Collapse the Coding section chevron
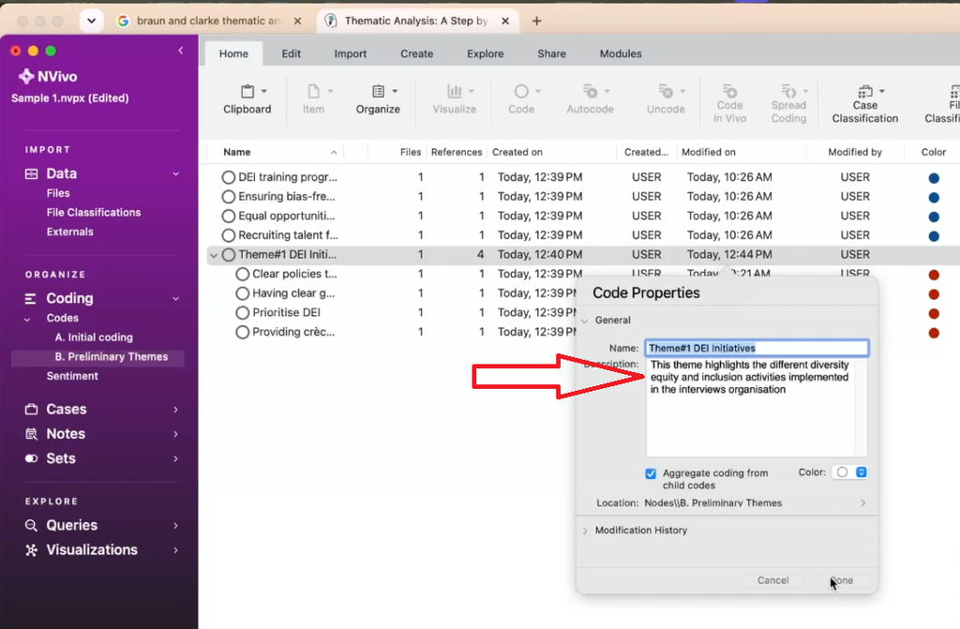 pos(175,299)
